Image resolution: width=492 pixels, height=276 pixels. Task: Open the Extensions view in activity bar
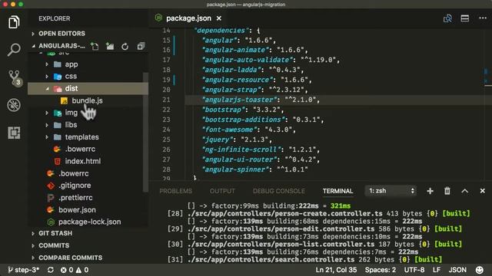click(14, 133)
